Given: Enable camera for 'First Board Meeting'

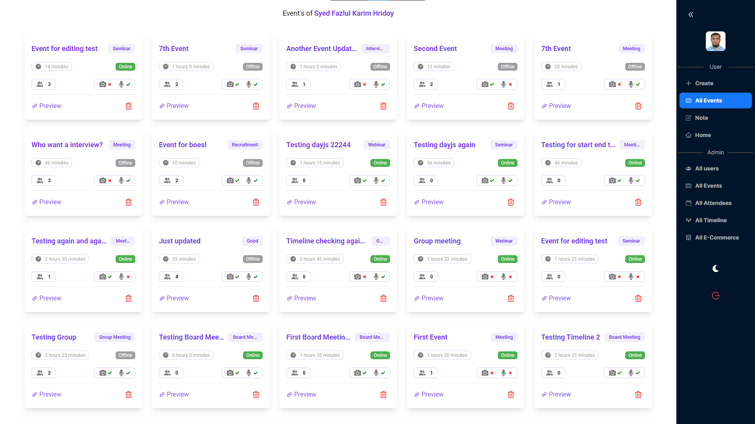Looking at the screenshot, I should pos(358,373).
